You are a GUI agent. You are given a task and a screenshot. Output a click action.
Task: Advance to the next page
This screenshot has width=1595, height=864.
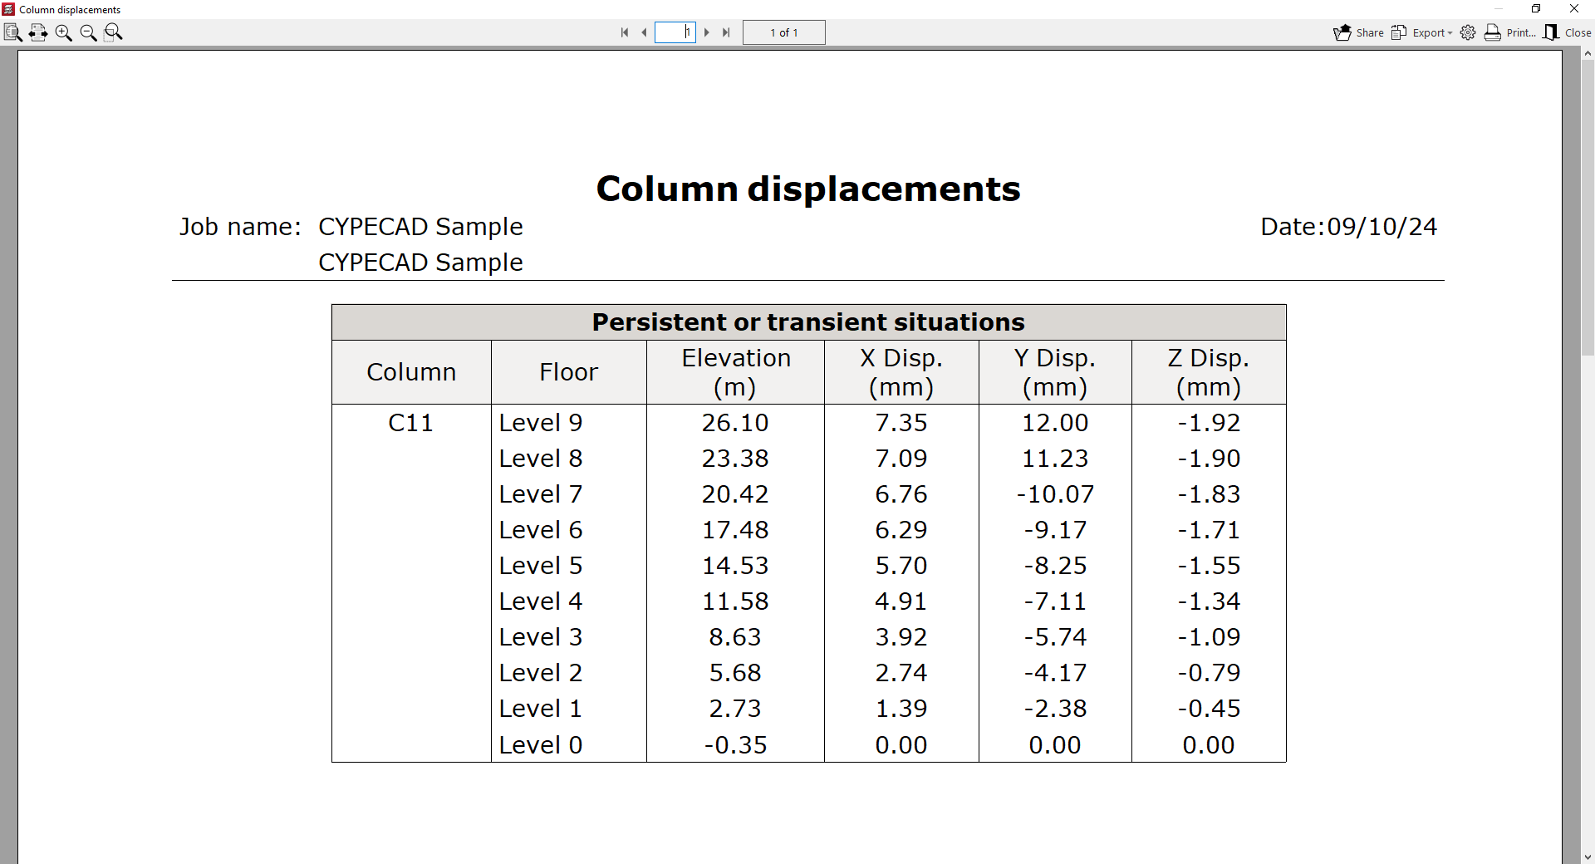click(x=707, y=32)
